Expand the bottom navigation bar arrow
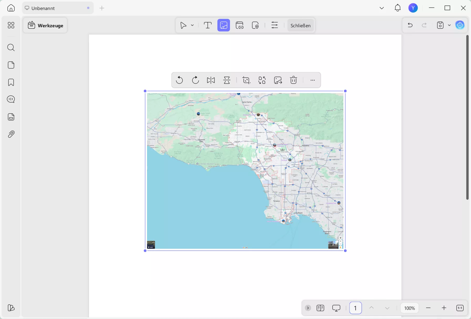The image size is (471, 319). pyautogui.click(x=308, y=308)
